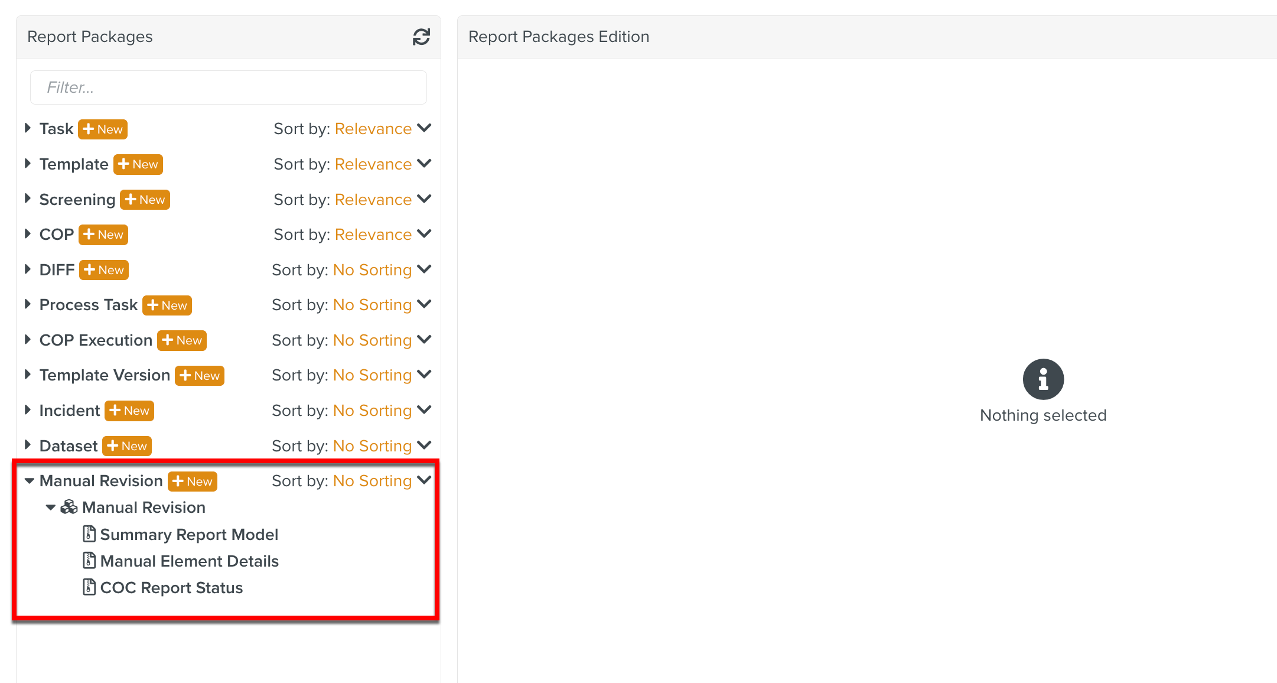This screenshot has height=683, width=1277.
Task: Open Dataset sort dropdown chevron
Action: coord(424,445)
